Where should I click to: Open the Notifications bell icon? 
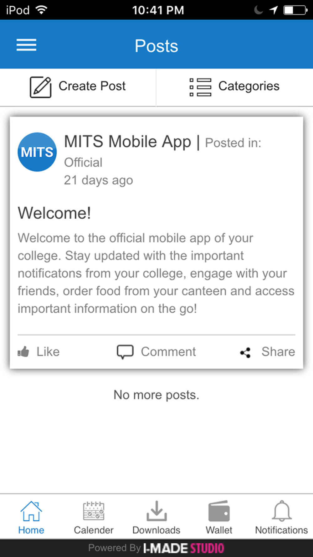coord(282,511)
